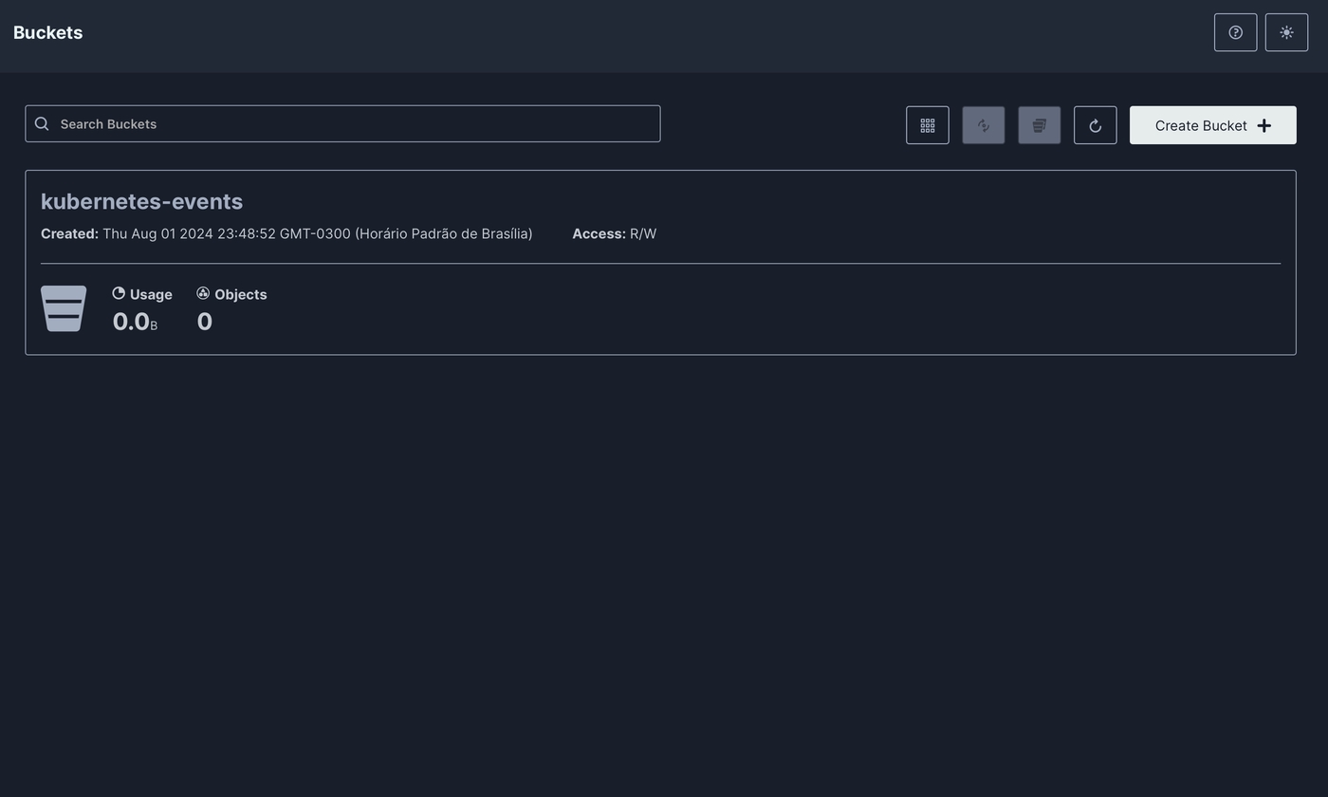The height and width of the screenshot is (797, 1328).
Task: Click the Usage pie chart icon
Action: tap(119, 293)
